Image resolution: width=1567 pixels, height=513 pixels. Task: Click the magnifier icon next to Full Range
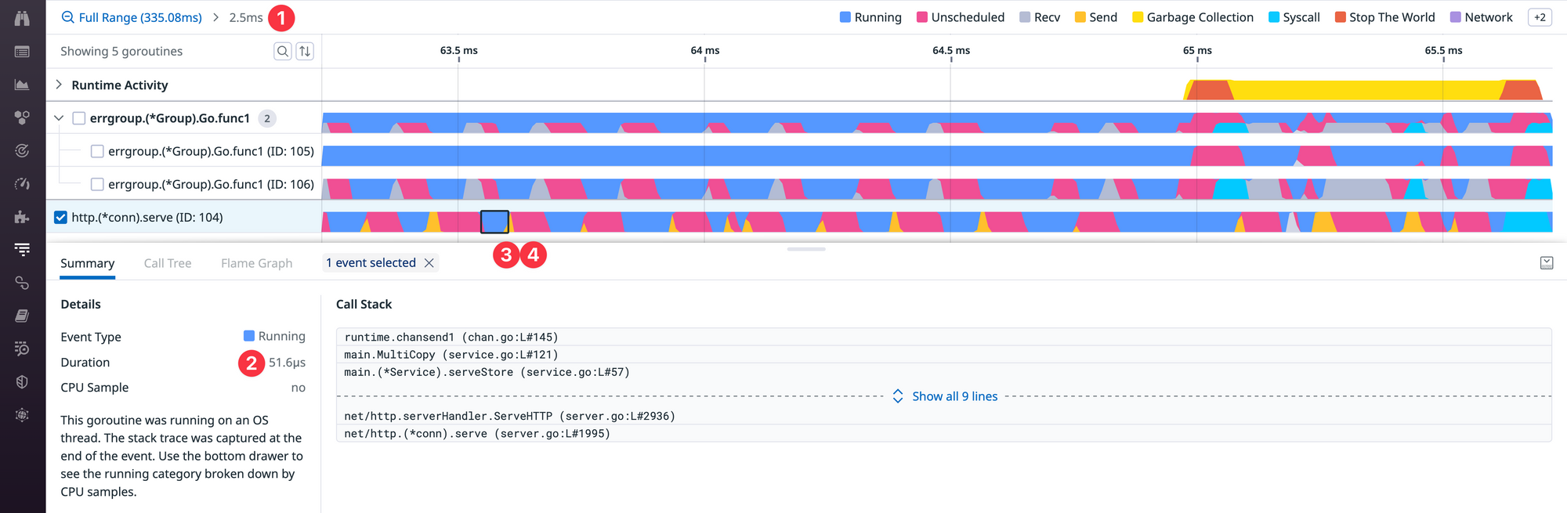point(68,17)
